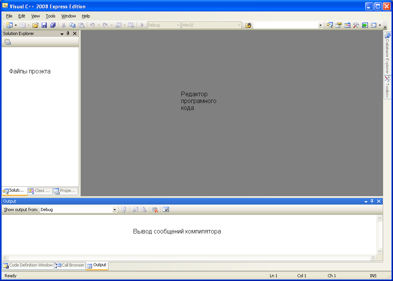Click the Find text input field

[x=285, y=25]
